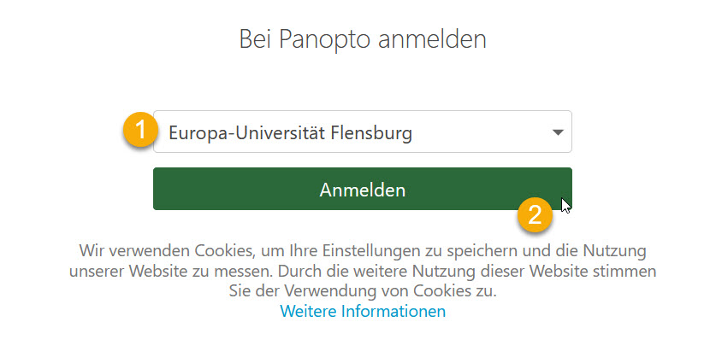The image size is (716, 363).
Task: Click the line starting with unserer Website
Action: (362, 272)
